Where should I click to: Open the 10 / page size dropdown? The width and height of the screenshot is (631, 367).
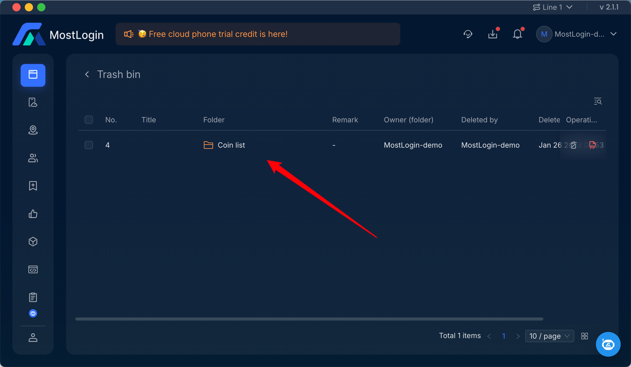(x=549, y=336)
